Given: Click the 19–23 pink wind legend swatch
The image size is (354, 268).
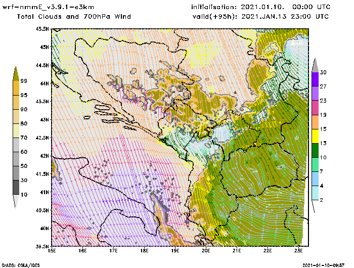Looking at the screenshot, I should [x=315, y=108].
